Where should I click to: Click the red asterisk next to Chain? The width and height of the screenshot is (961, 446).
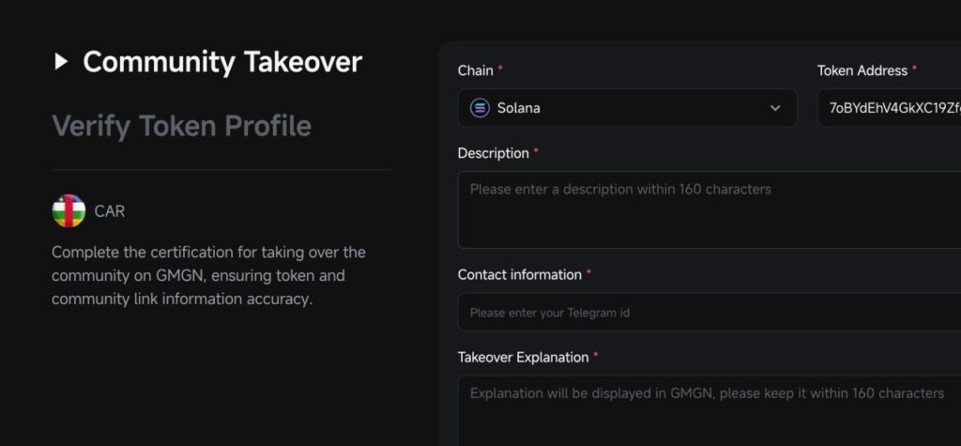coord(500,69)
